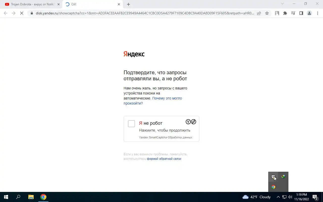Open the Chrome profile avatar
323x202 pixels.
pyautogui.click(x=309, y=13)
